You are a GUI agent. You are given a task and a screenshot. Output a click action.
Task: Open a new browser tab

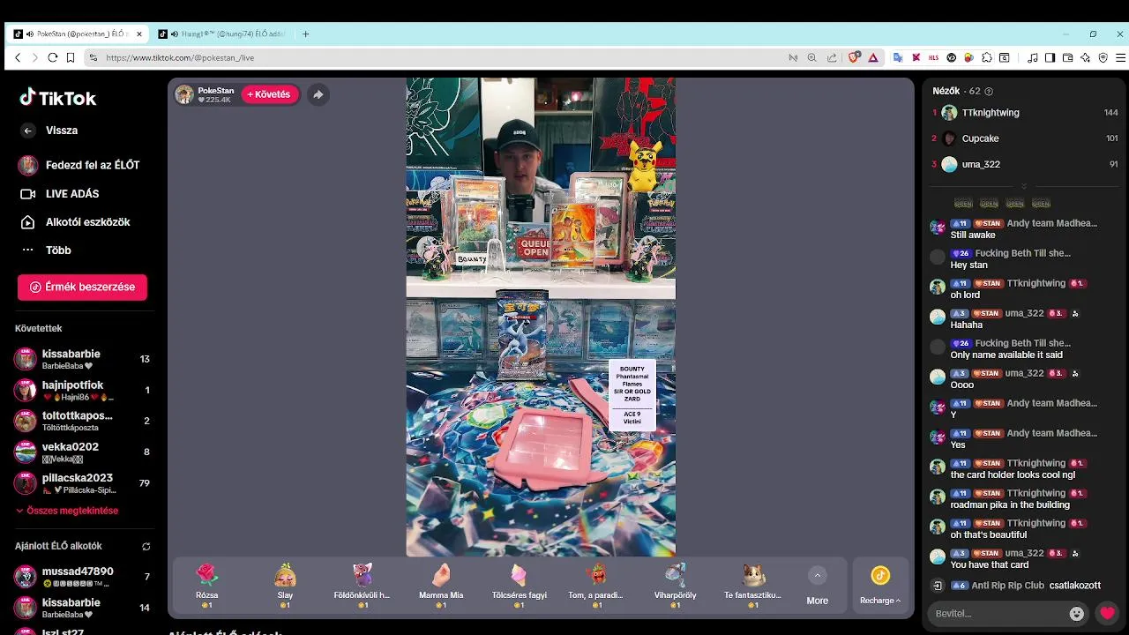(x=306, y=34)
